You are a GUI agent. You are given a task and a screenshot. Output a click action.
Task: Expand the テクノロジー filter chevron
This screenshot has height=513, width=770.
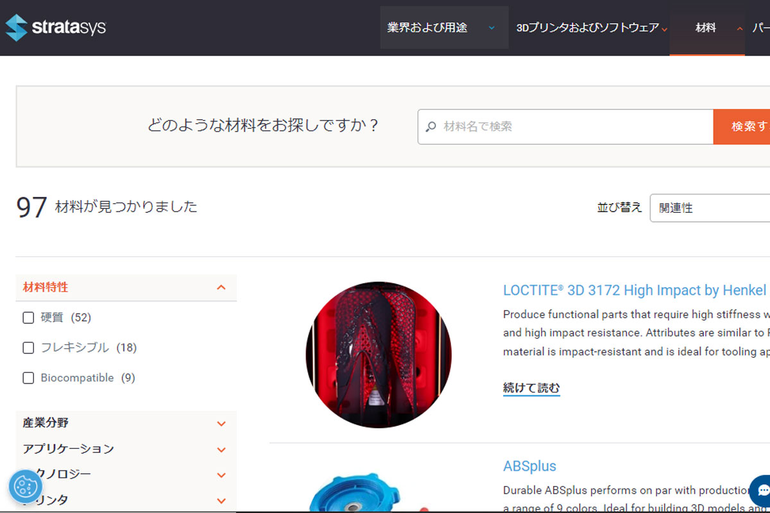click(x=221, y=475)
